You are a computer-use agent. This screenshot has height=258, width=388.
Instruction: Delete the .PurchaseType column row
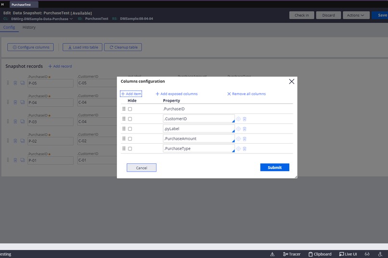pos(245,149)
